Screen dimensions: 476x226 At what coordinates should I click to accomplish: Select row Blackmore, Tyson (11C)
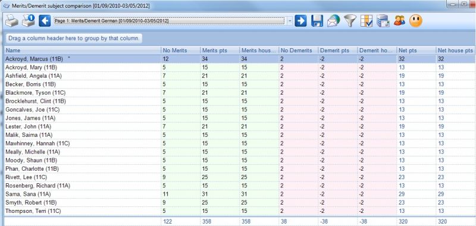coord(240,93)
